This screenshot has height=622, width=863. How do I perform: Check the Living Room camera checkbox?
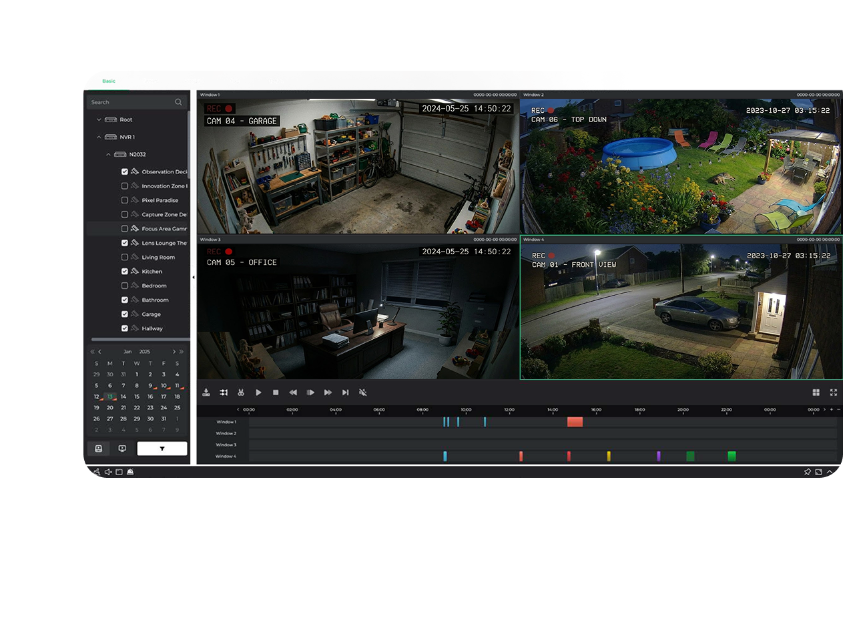click(125, 258)
